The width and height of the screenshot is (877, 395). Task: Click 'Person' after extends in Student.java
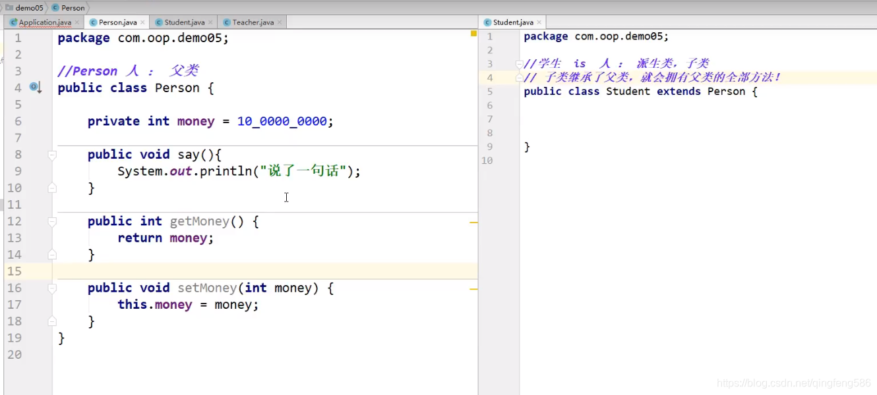coord(726,92)
